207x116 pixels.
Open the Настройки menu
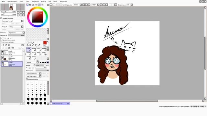[63, 2]
